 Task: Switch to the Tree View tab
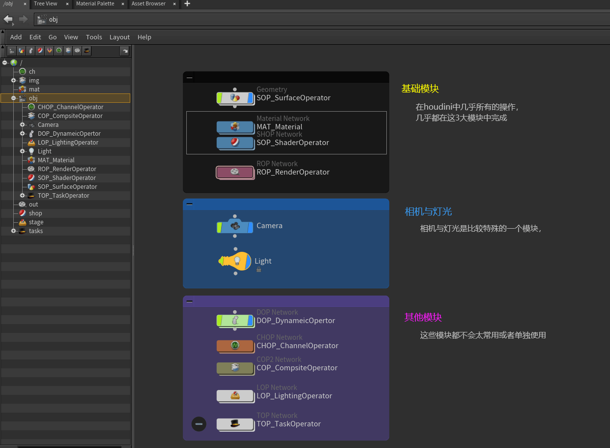click(x=46, y=3)
